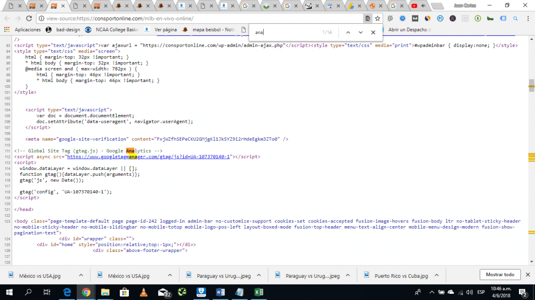Open the Puerto Rico vs Cuba.jpg download
This screenshot has width=535, height=300.
pos(396,275)
